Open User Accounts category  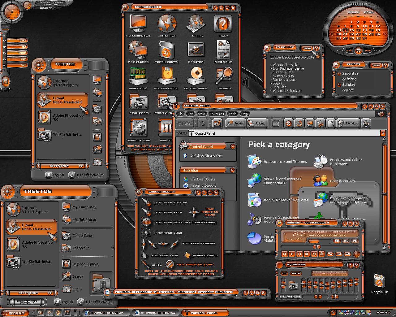point(334,181)
